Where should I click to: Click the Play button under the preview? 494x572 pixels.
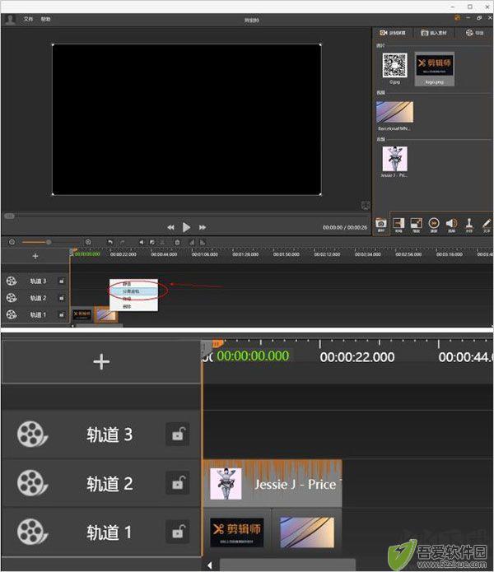click(186, 227)
